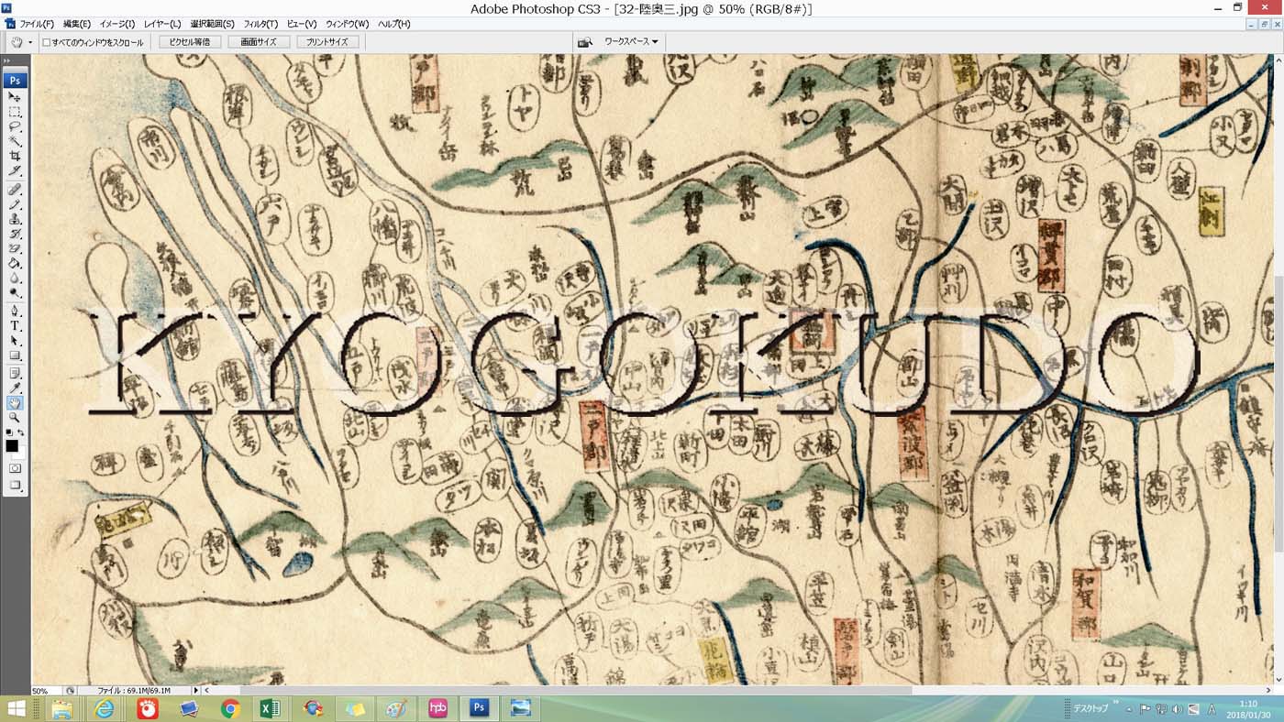Enable すべてのウィンドウをスクロール checkbox
This screenshot has height=722, width=1284.
tap(47, 42)
